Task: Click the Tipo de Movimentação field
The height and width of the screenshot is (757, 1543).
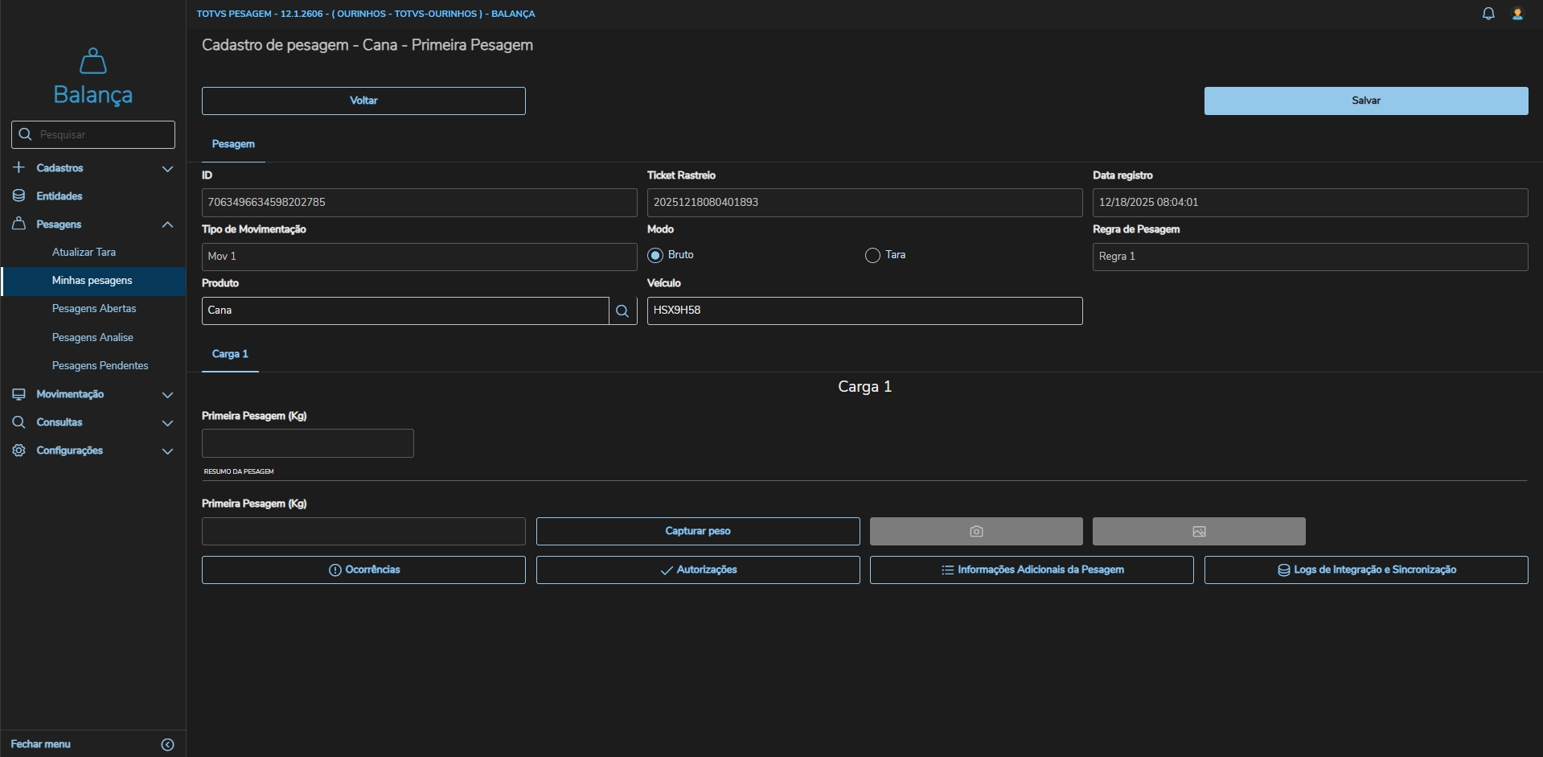Action: [420, 257]
